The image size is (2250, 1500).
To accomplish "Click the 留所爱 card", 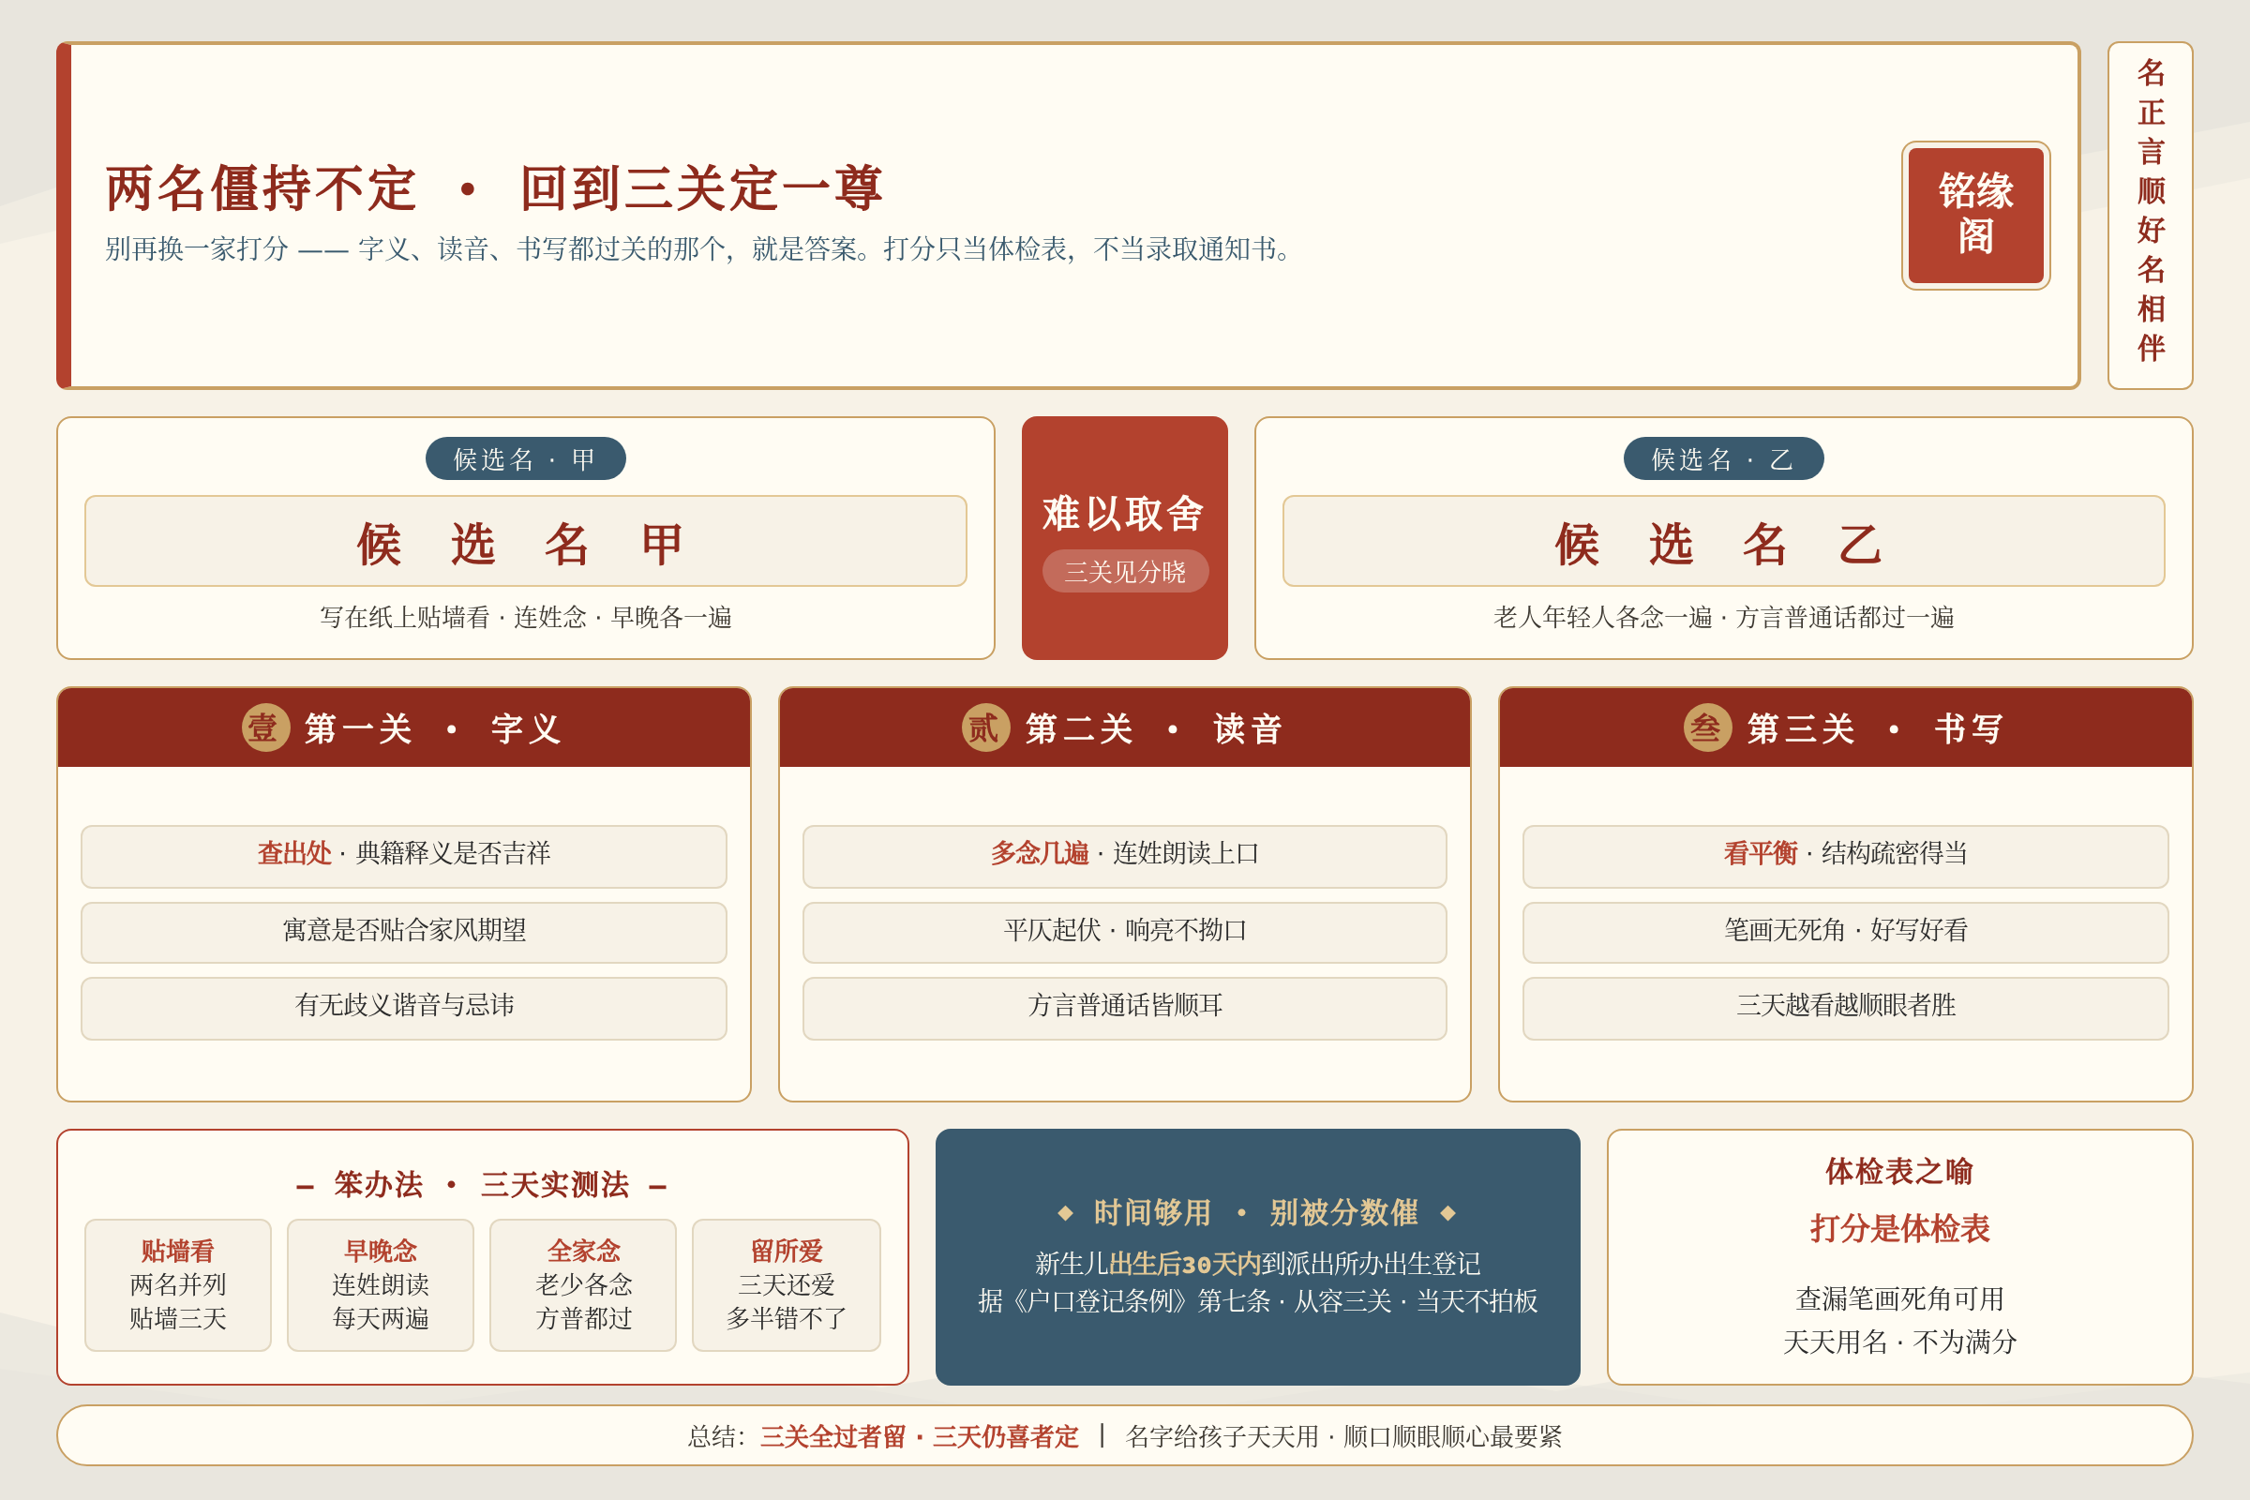I will click(786, 1284).
